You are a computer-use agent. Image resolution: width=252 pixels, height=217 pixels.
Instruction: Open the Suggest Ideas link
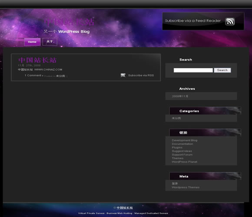(x=182, y=151)
